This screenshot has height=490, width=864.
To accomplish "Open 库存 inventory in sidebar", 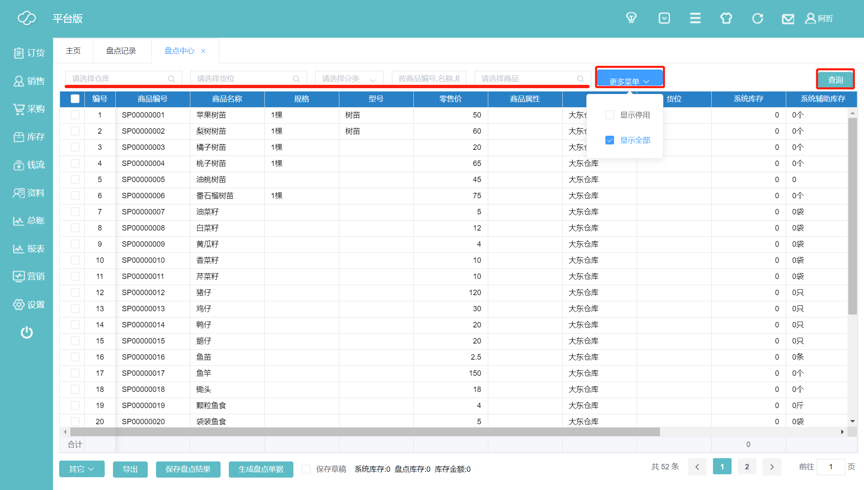I will coord(29,137).
